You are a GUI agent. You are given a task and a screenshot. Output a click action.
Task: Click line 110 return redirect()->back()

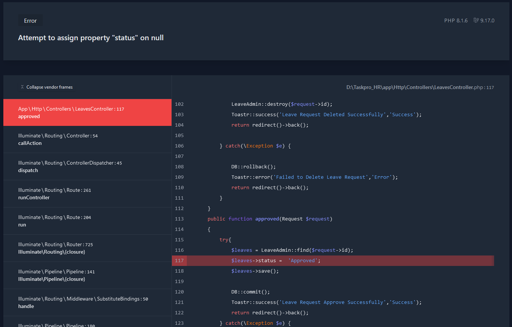[270, 188]
